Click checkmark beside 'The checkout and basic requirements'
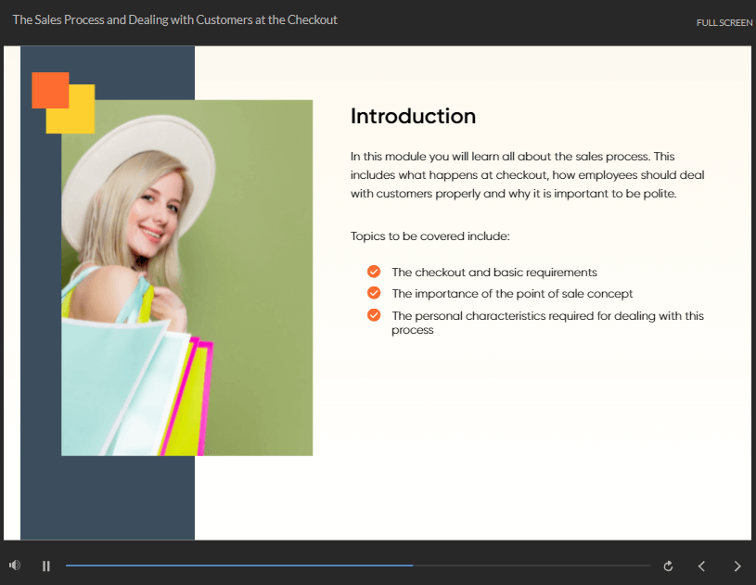This screenshot has width=756, height=585. coord(374,272)
